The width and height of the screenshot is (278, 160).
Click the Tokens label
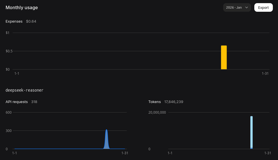tap(154, 102)
